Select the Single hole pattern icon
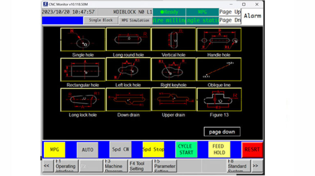 click(x=83, y=40)
